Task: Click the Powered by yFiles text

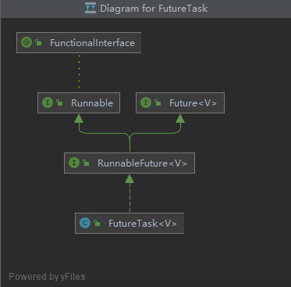Action: click(47, 277)
